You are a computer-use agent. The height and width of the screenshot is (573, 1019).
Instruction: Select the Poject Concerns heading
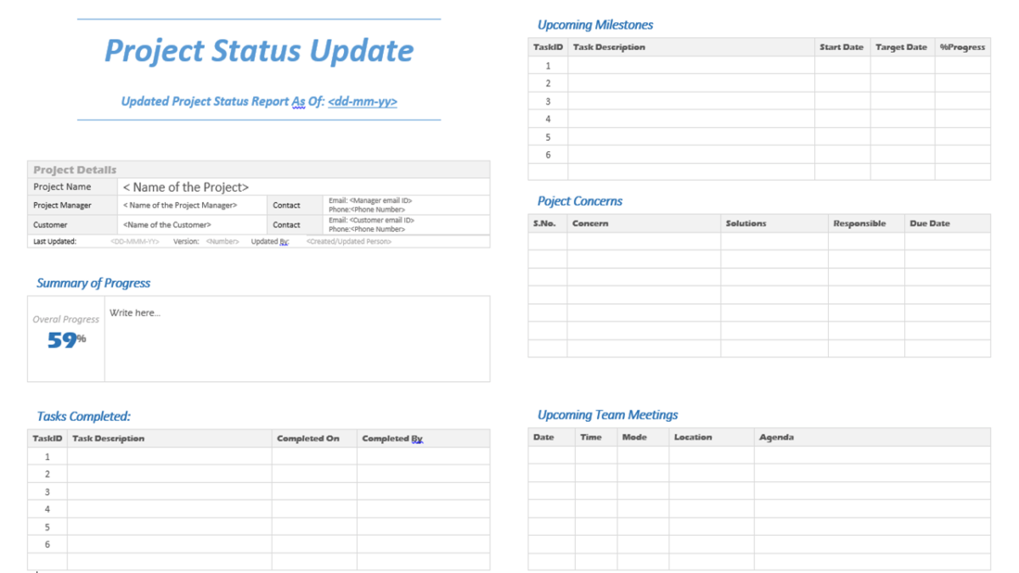click(x=580, y=201)
